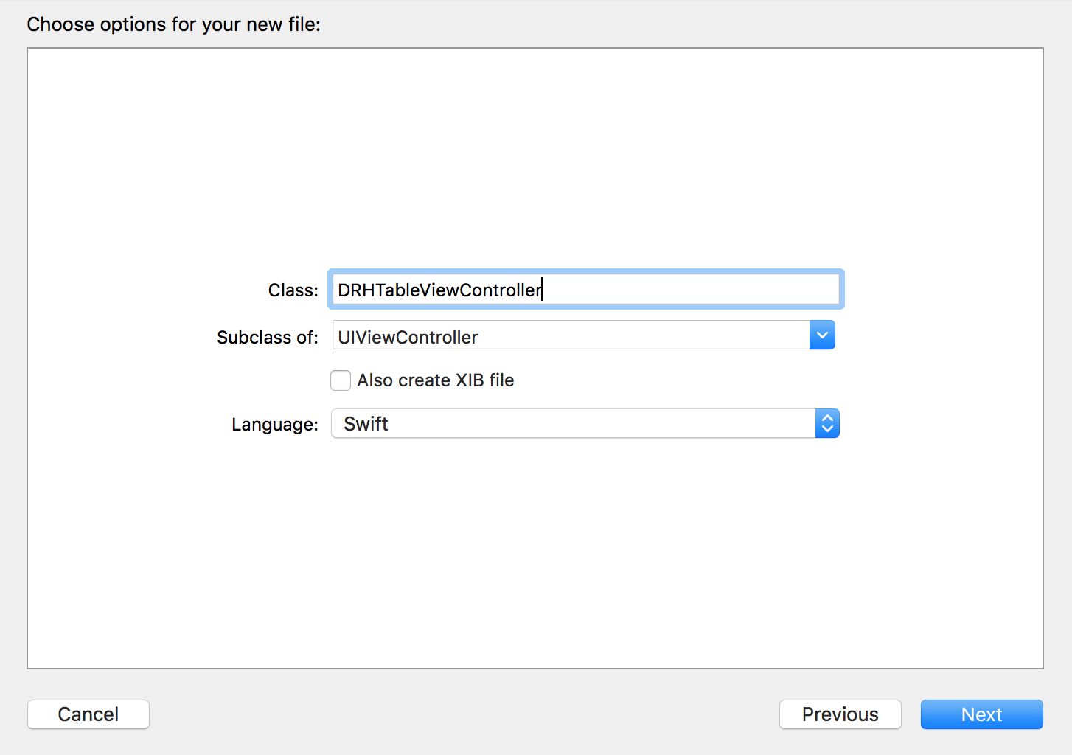This screenshot has width=1072, height=755.
Task: Open the Language popup set to Swift
Action: tap(585, 424)
